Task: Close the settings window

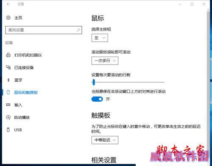Action: [x=204, y=4]
